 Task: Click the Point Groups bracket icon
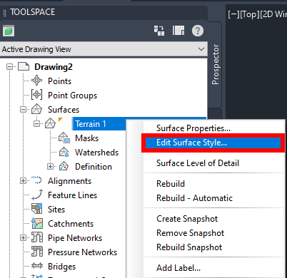[36, 95]
